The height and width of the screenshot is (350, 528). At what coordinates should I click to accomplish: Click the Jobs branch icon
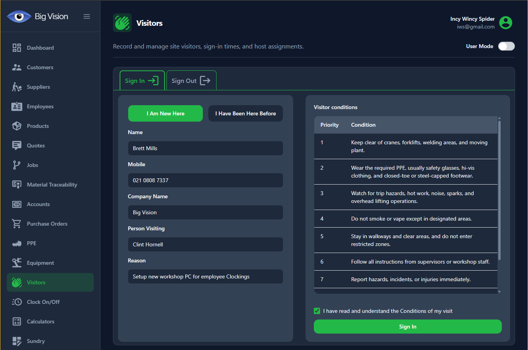pyautogui.click(x=17, y=165)
